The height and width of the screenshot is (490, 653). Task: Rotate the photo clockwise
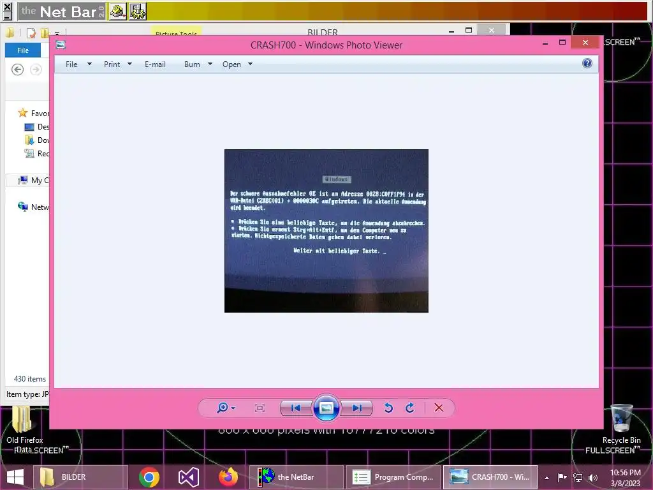410,408
